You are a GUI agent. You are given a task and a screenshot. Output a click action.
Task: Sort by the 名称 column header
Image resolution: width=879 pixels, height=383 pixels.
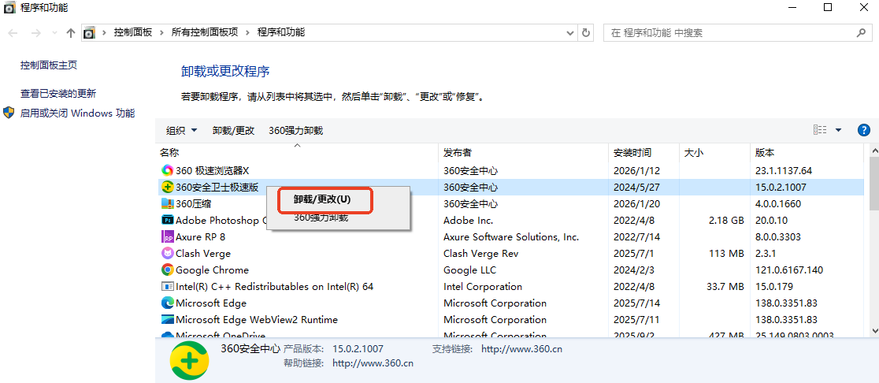tap(297, 153)
